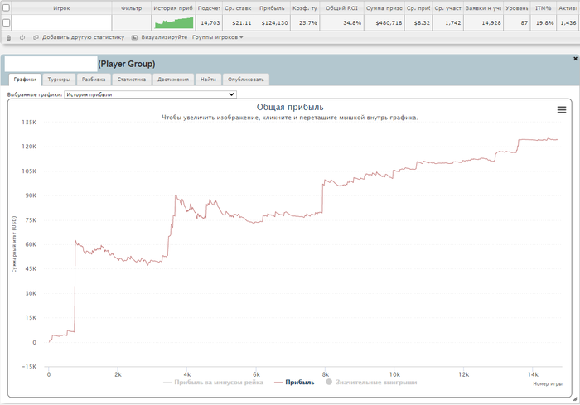580x405 pixels.
Task: Sort by the Фильтр column header
Action: [131, 7]
